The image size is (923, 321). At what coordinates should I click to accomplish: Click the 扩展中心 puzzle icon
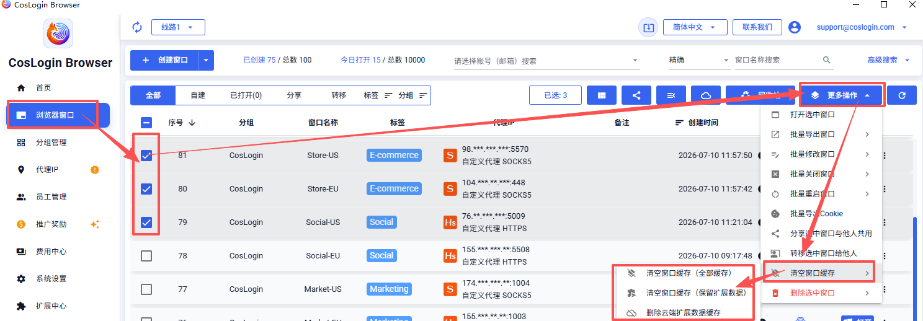[21, 306]
